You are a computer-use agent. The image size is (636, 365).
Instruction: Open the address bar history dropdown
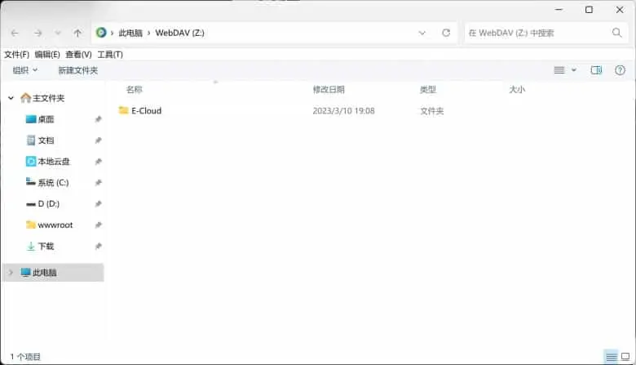tap(422, 33)
